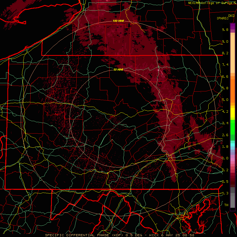Image resolution: width=237 pixels, height=237 pixels.
Task: Click the 9.8 value on the scale
Action: coord(225,29)
